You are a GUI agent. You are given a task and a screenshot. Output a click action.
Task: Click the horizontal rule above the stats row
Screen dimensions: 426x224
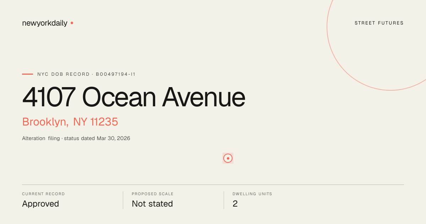(x=213, y=185)
